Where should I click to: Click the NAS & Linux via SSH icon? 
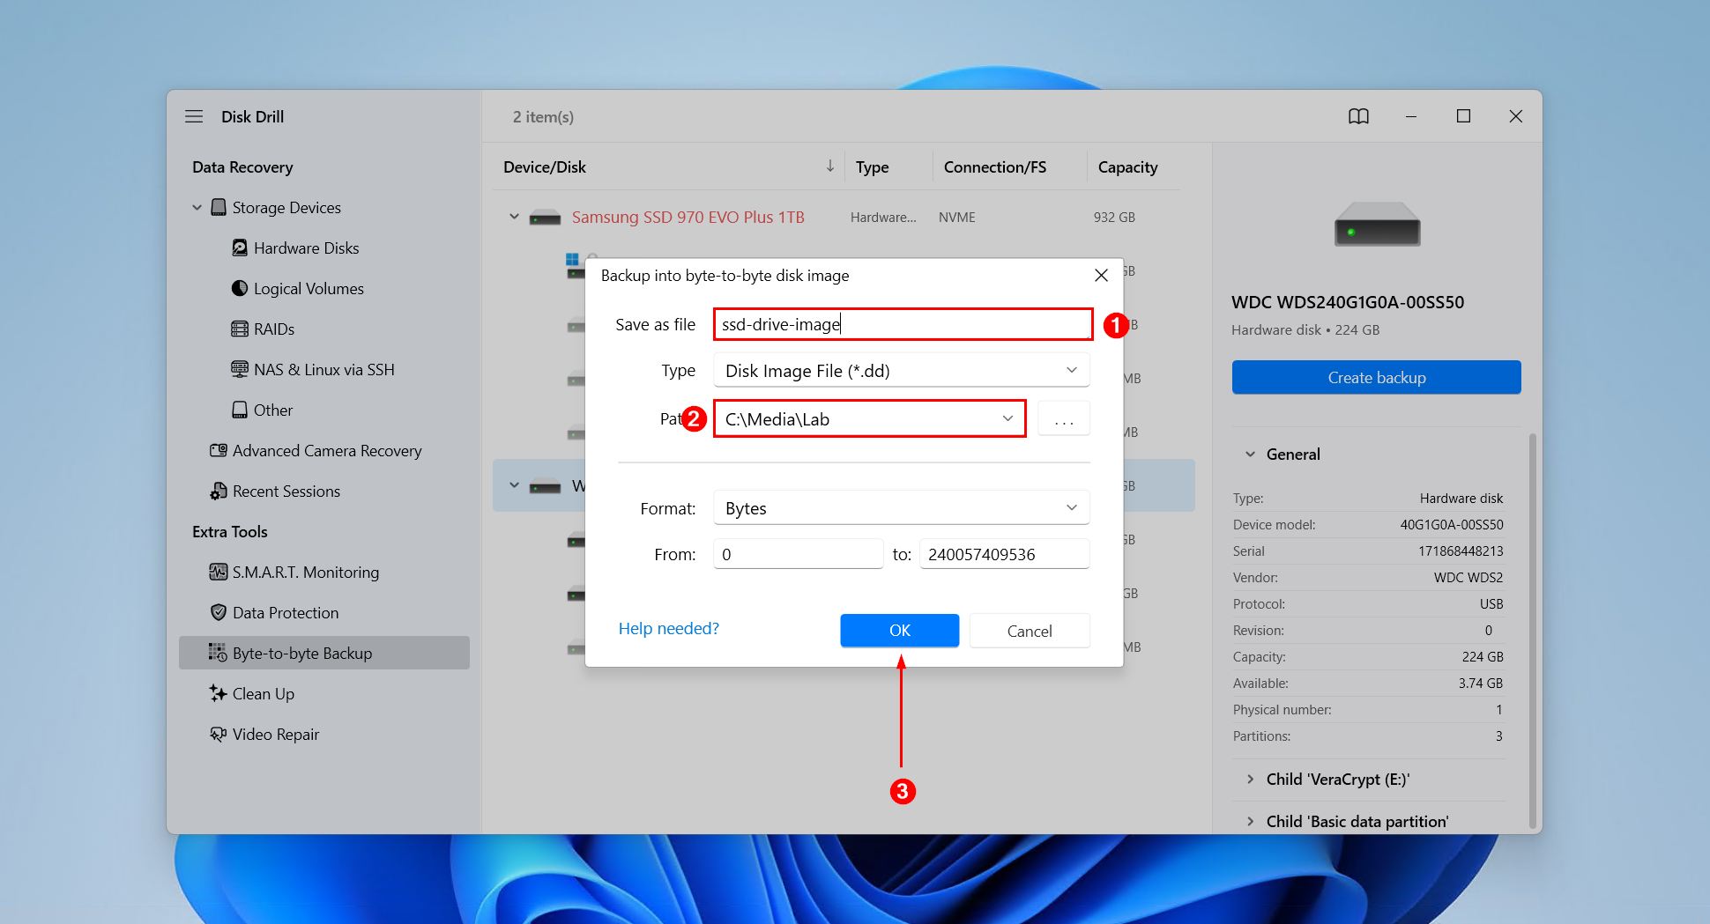click(240, 369)
